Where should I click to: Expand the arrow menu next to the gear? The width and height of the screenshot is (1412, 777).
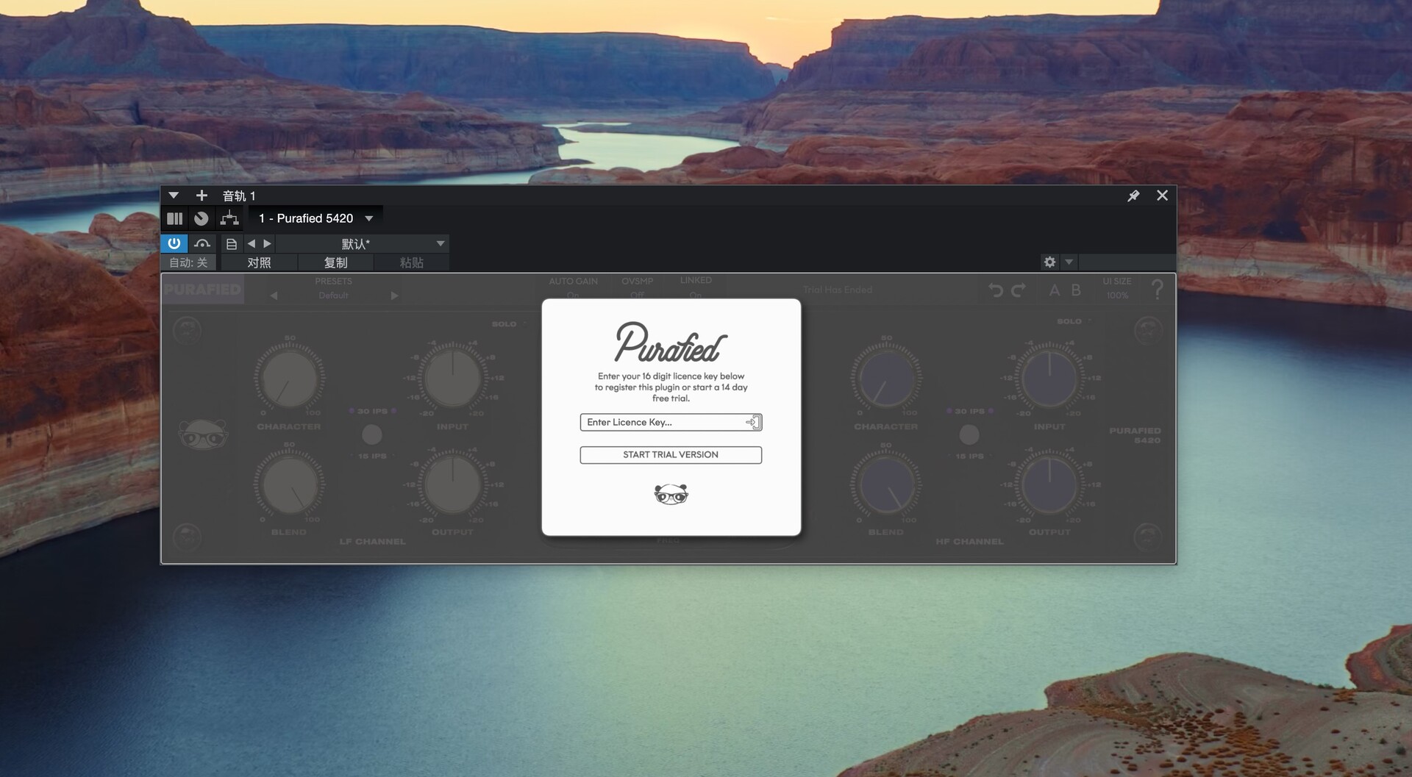(x=1069, y=262)
